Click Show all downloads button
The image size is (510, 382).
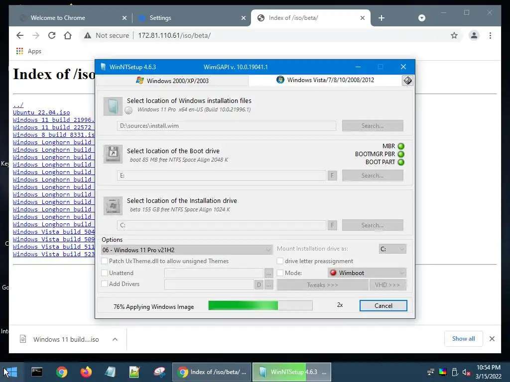pos(464,338)
